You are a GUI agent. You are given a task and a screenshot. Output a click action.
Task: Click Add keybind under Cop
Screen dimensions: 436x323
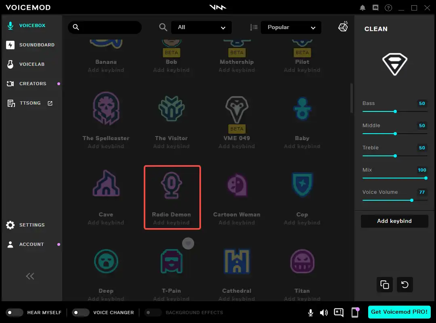[302, 222]
